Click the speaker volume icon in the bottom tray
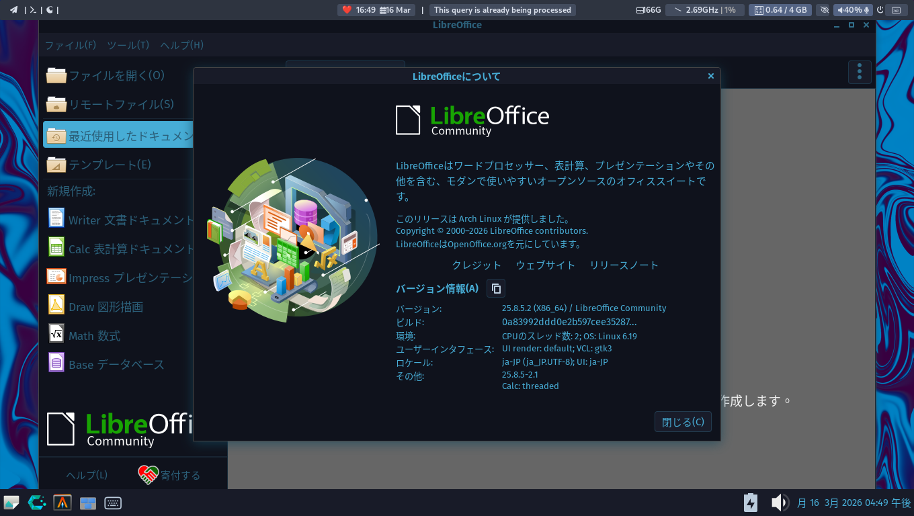Viewport: 914px width, 516px height. [x=779, y=503]
